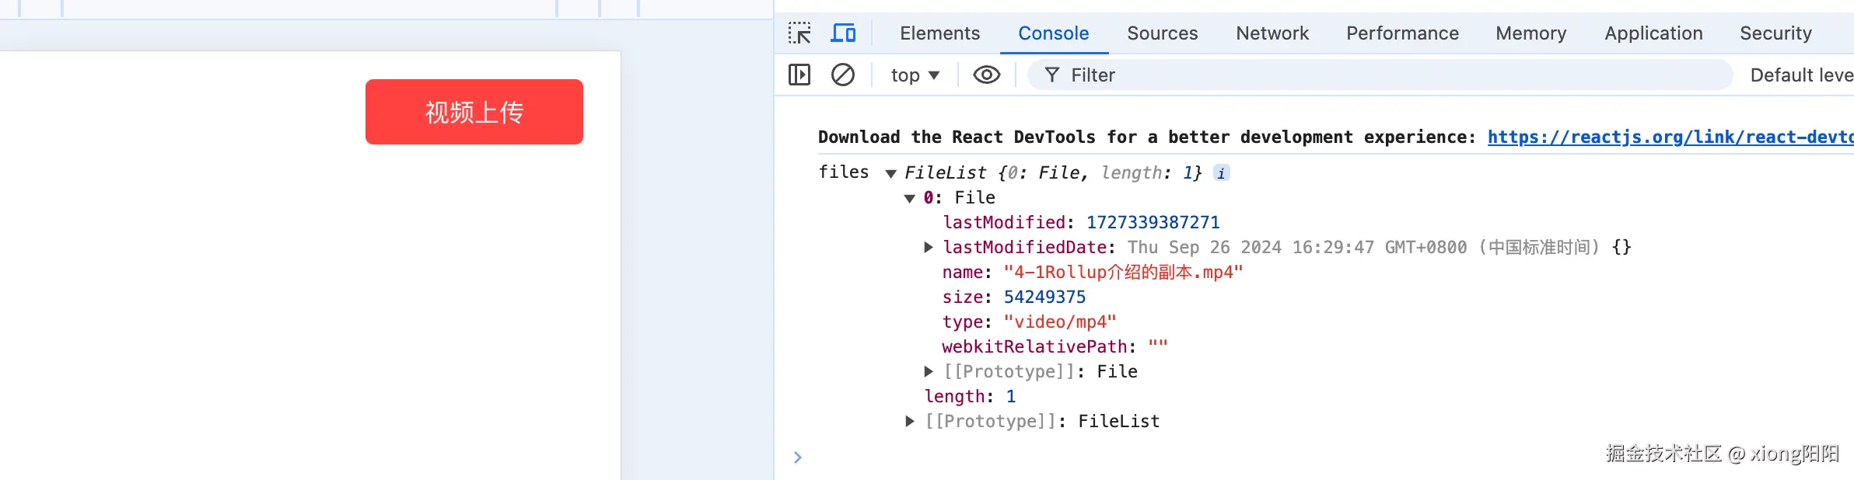The height and width of the screenshot is (480, 1854).
Task: Expand the lastModifiedDate property
Action: 929,247
